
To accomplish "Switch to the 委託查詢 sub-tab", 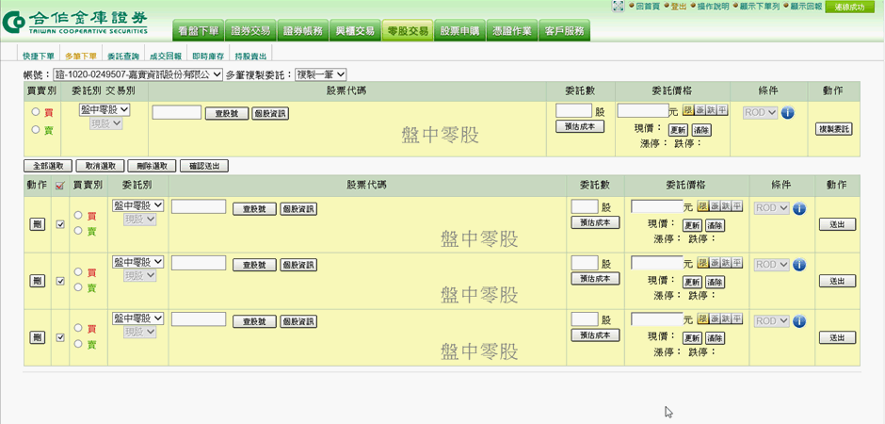I will coord(122,57).
